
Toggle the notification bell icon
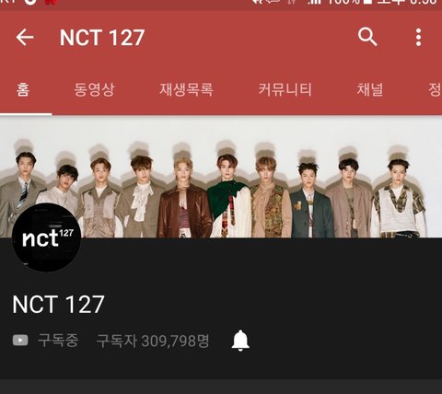click(x=240, y=341)
